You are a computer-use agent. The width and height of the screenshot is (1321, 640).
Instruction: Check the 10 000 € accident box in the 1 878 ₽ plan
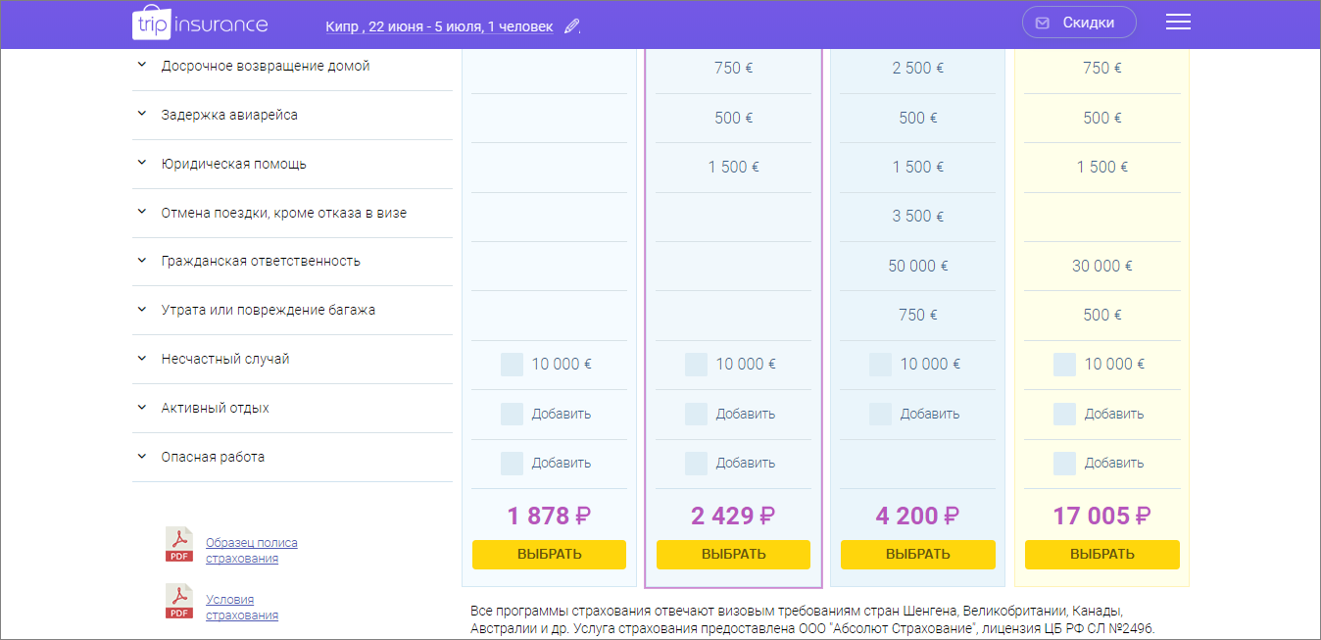pyautogui.click(x=512, y=365)
